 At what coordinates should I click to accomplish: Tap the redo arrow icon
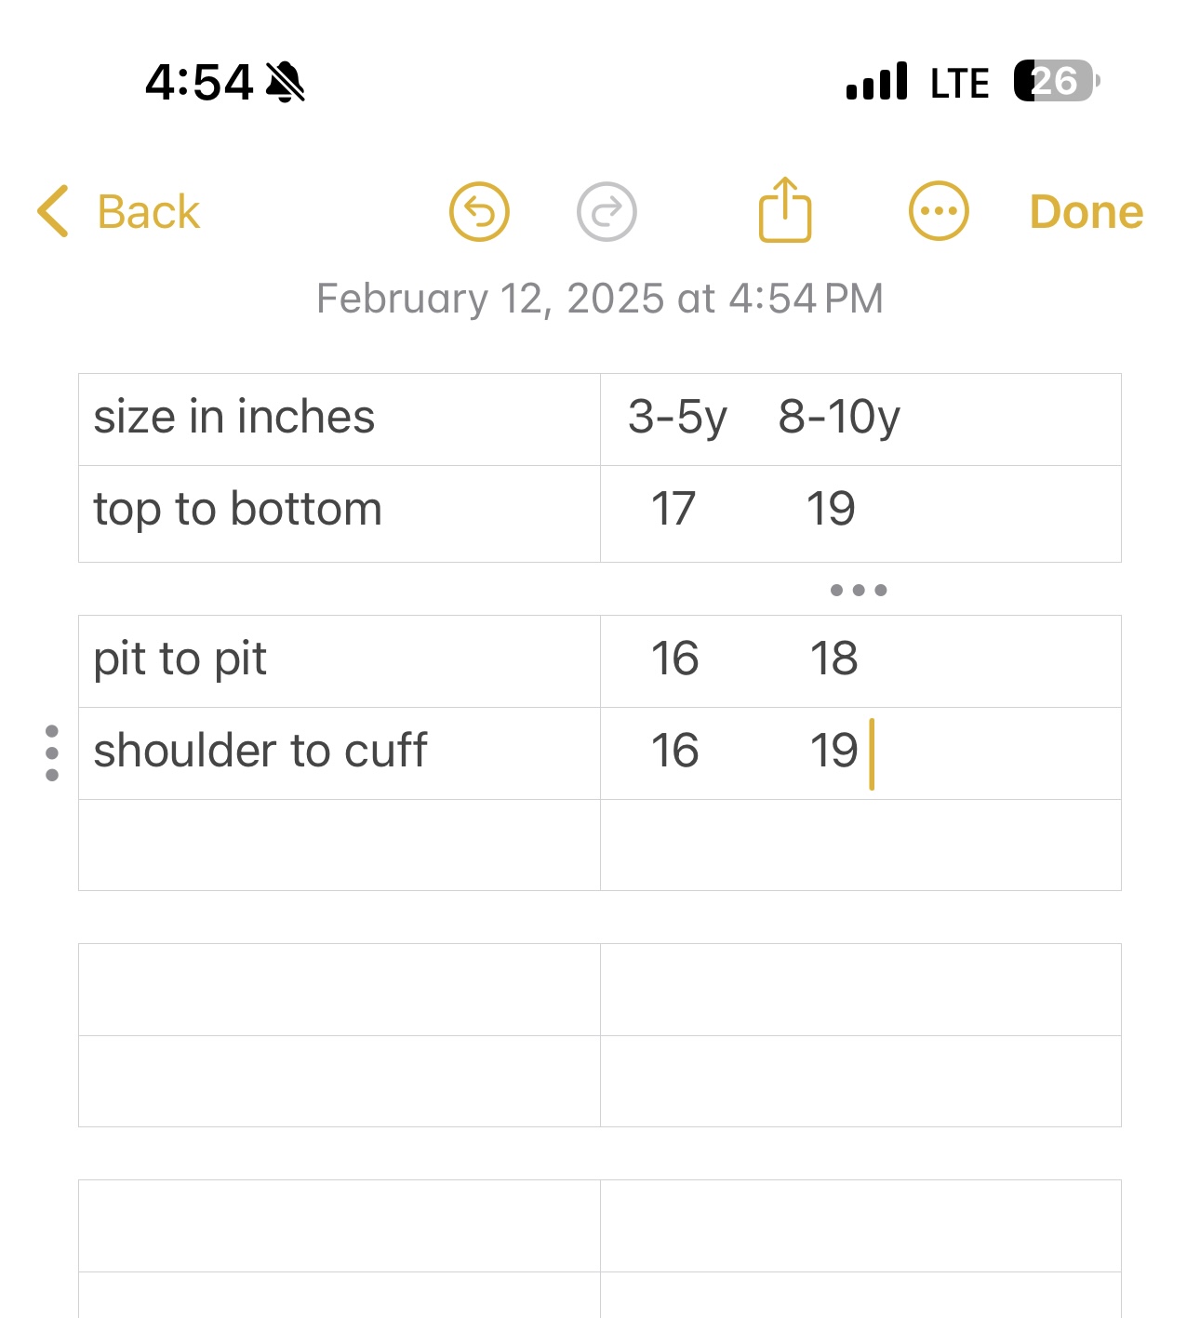click(607, 212)
